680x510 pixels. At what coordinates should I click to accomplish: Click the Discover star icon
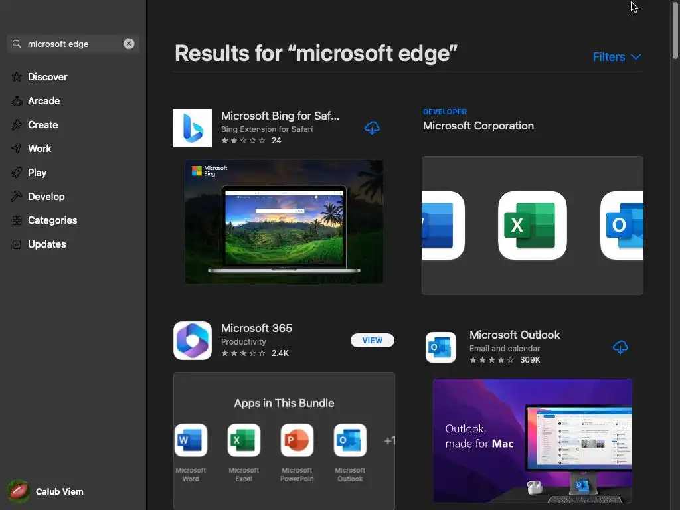coord(17,77)
